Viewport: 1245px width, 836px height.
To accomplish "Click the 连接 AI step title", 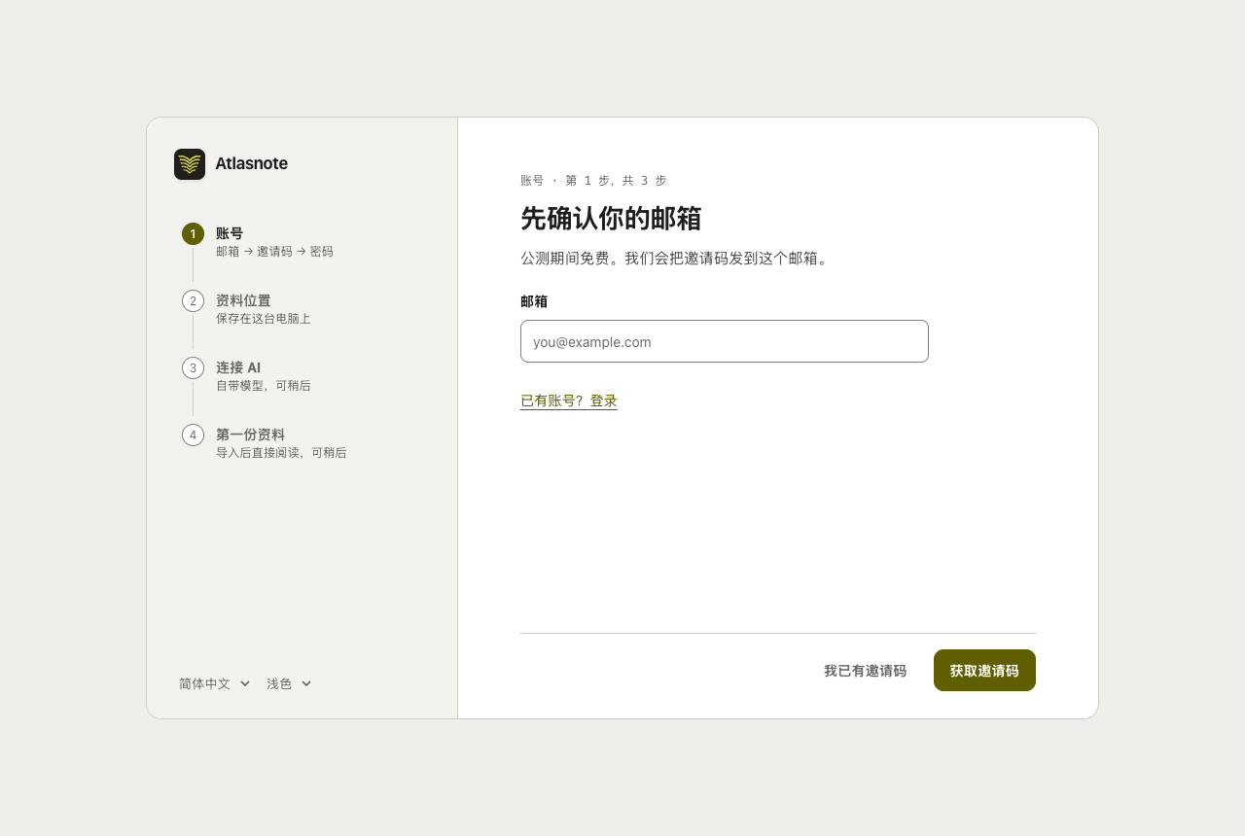I will 238,367.
